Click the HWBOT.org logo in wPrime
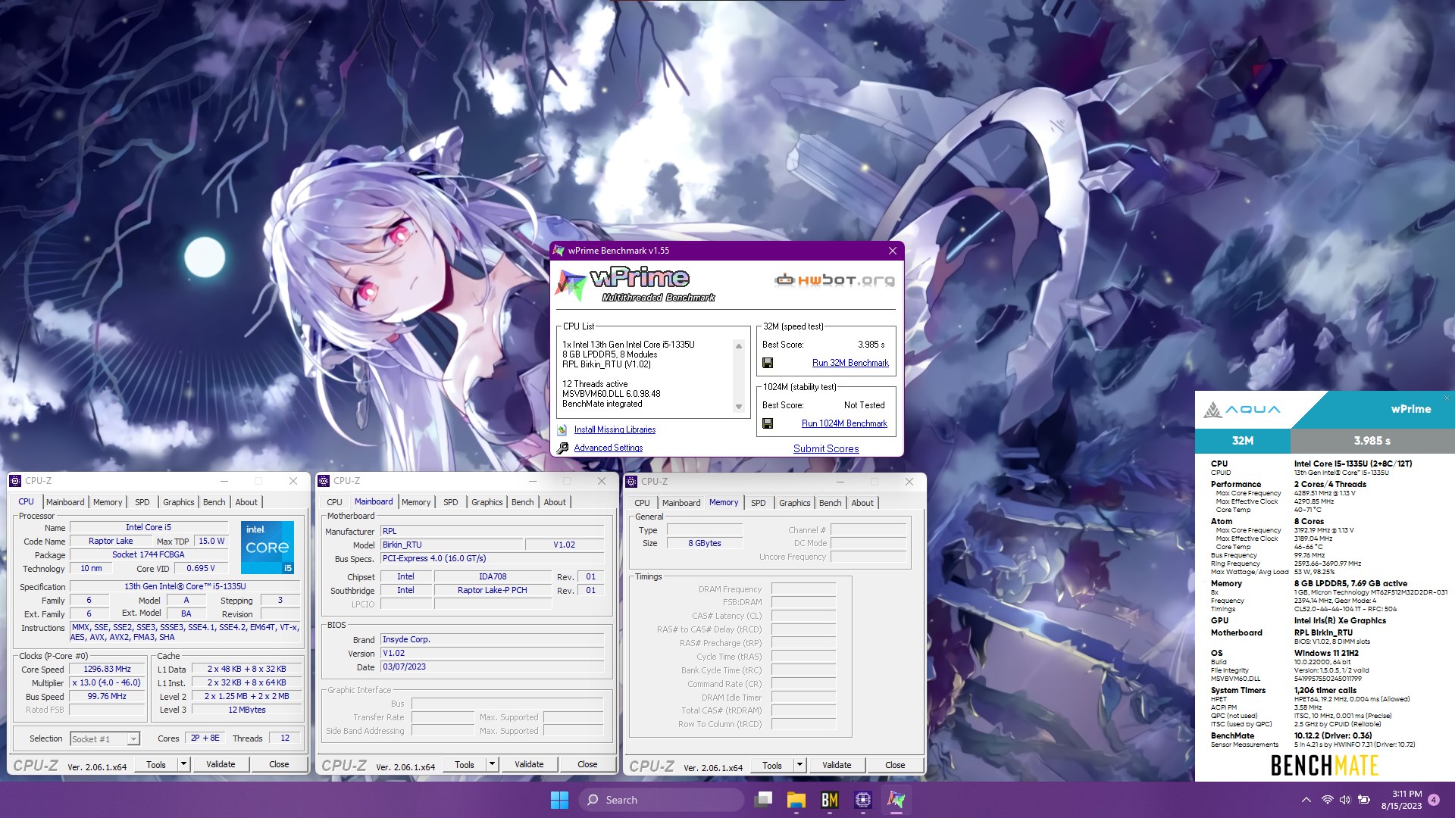Image resolution: width=1455 pixels, height=818 pixels. click(x=834, y=280)
